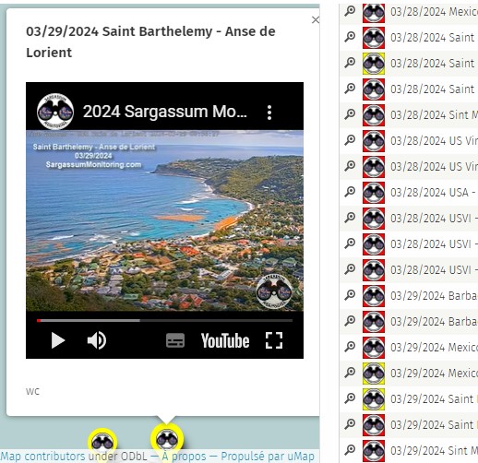Click the Anse de Lorient beach video thumbnail

coord(164,220)
